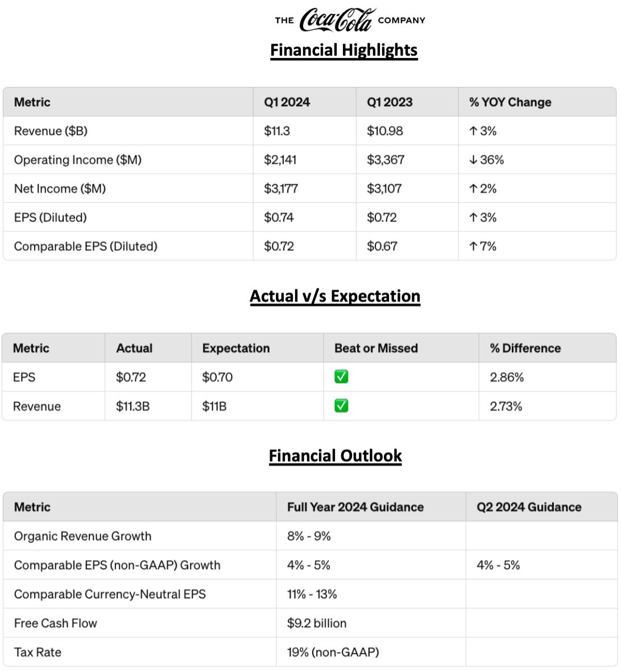Click the up arrow beside 2%
Image resolution: width=621 pixels, height=671 pixels.
point(473,189)
